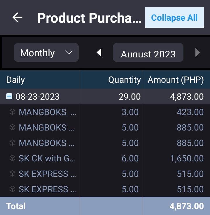Click the 29.00 quantity cell
The width and height of the screenshot is (210, 215).
[129, 96]
